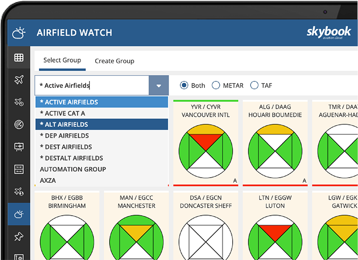This screenshot has width=358, height=260.
Task: Click the Active Airfields input field
Action: (x=92, y=85)
